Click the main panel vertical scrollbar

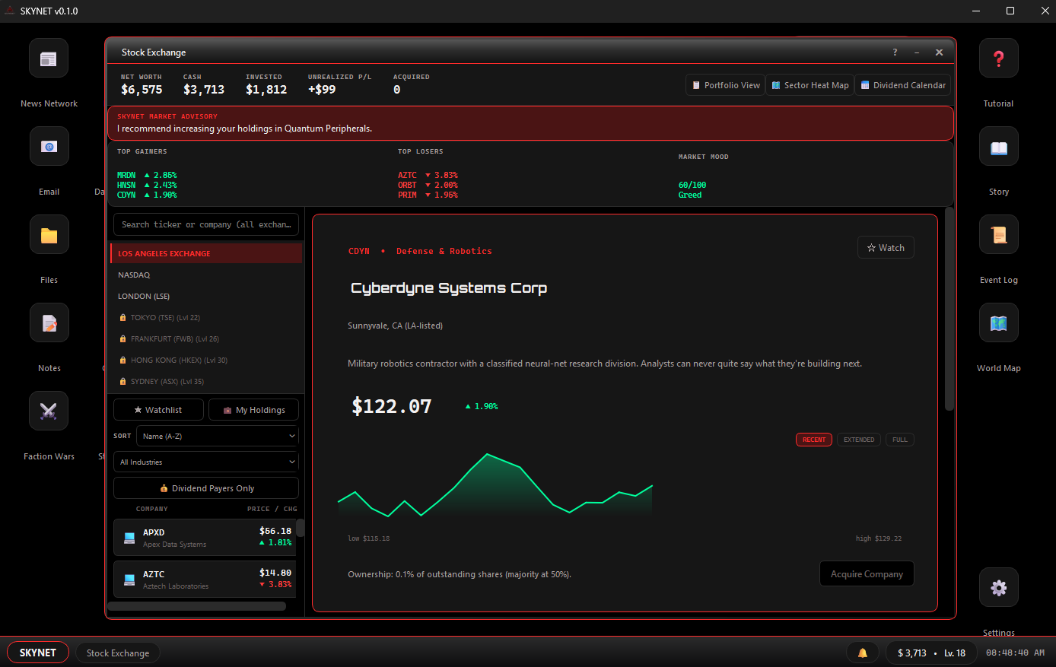pyautogui.click(x=949, y=308)
